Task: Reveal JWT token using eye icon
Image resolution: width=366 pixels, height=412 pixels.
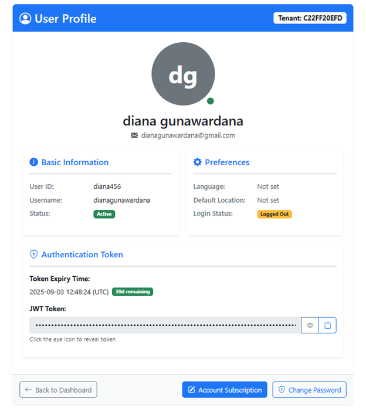Action: pyautogui.click(x=310, y=325)
